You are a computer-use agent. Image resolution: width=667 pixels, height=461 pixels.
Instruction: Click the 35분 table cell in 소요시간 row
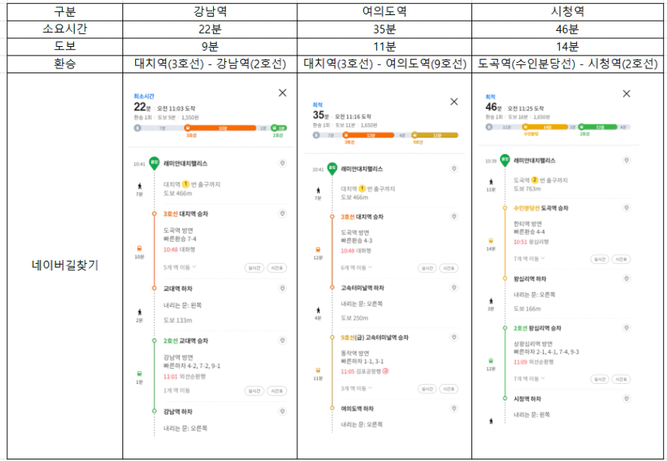click(385, 29)
